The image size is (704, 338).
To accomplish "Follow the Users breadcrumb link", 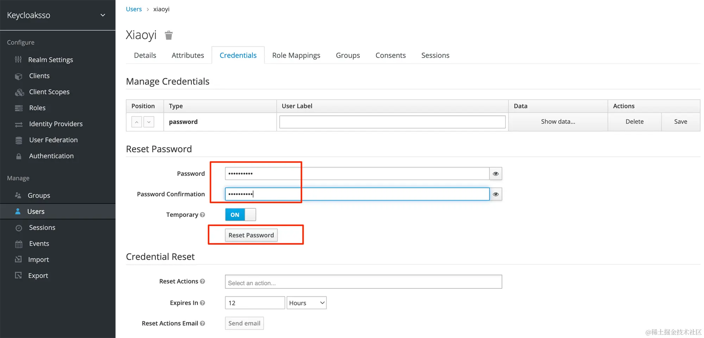I will click(x=134, y=9).
